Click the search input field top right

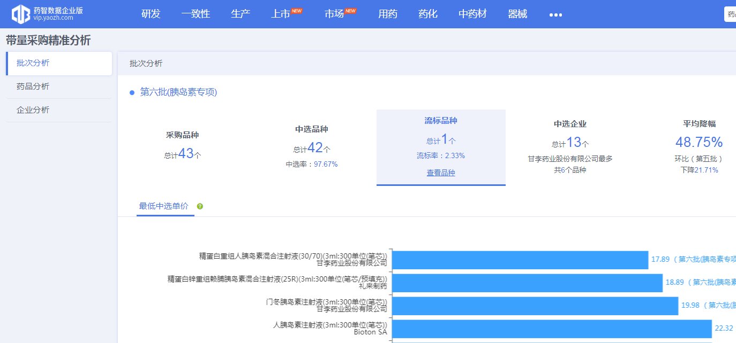(732, 14)
